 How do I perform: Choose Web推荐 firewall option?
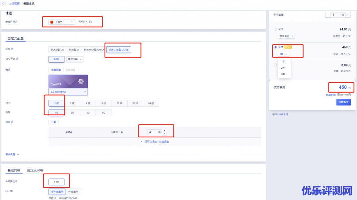click(x=73, y=192)
